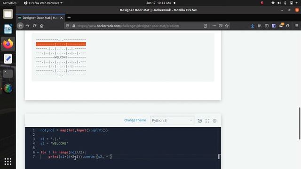The image size is (301, 169).
Task: Toggle reader view icon in address bar
Action: (x=205, y=26)
